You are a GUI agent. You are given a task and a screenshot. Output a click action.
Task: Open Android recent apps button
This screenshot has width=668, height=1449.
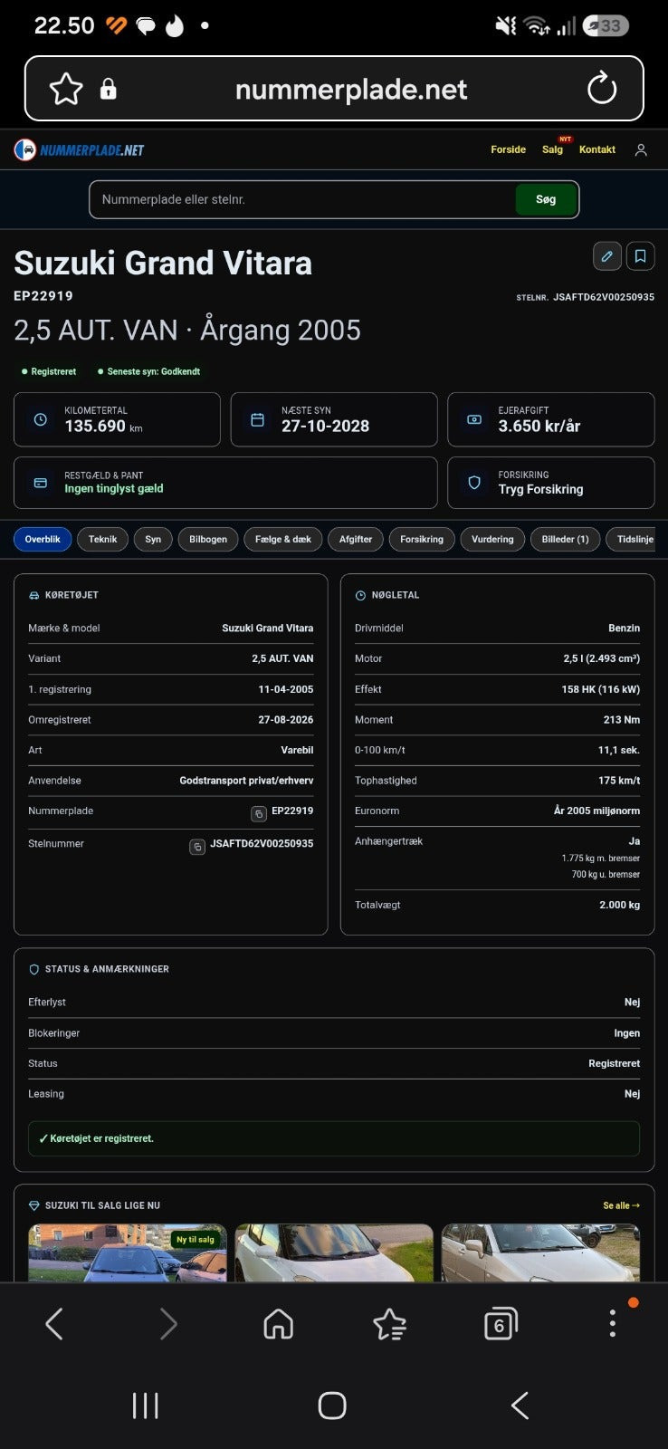pyautogui.click(x=146, y=1406)
